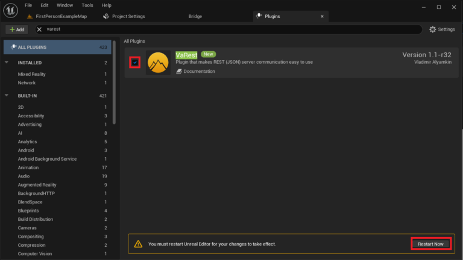This screenshot has width=463, height=260.
Task: Click the Add plugin button
Action: (17, 29)
